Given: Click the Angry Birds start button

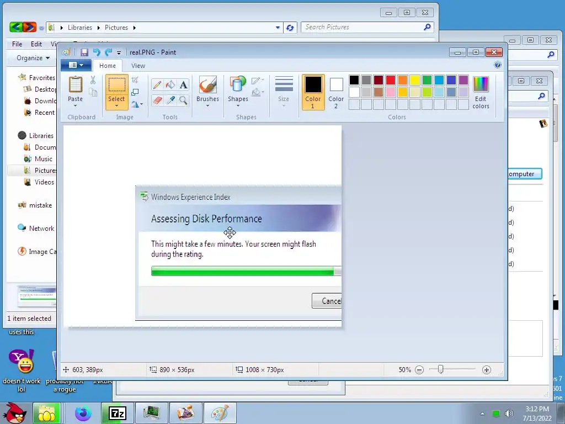Looking at the screenshot, I should [14, 413].
